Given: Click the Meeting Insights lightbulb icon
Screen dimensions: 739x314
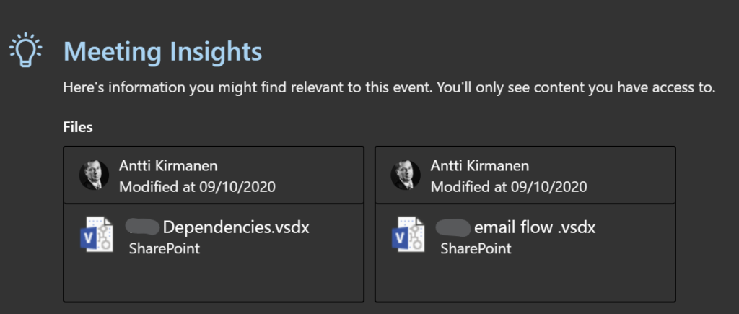Looking at the screenshot, I should point(25,50).
